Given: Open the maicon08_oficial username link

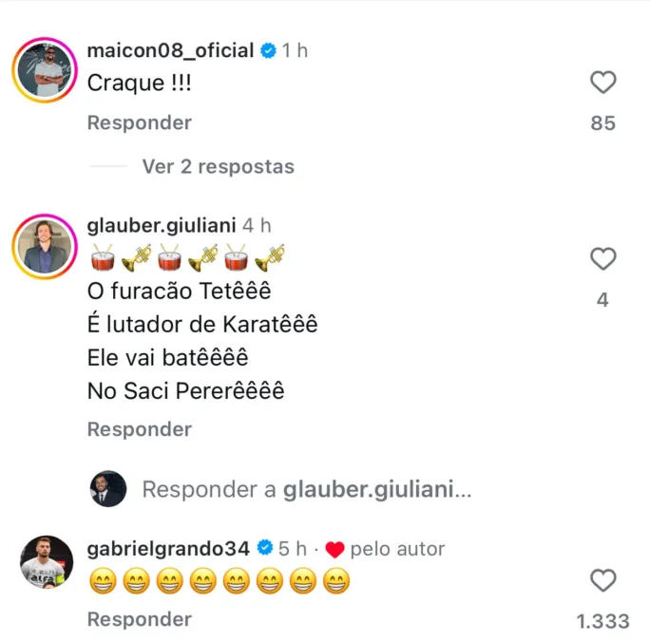Looking at the screenshot, I should click(x=170, y=51).
